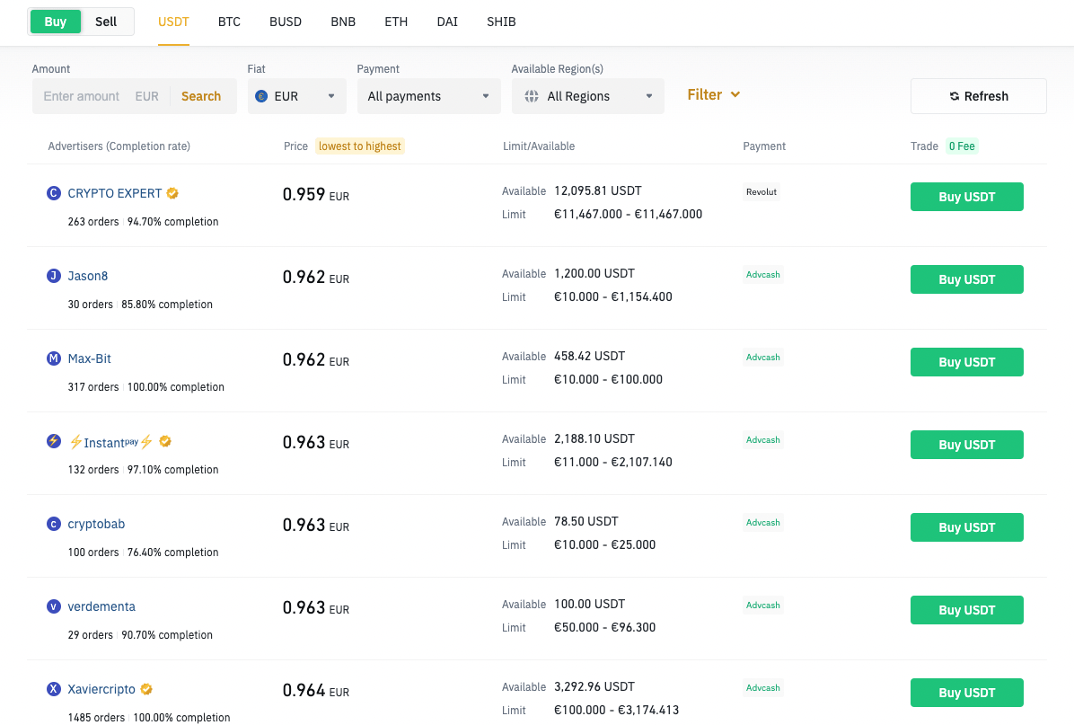Click the verified badge beside Xaviercripto
Screen dimensions: 1074x725
tap(146, 689)
